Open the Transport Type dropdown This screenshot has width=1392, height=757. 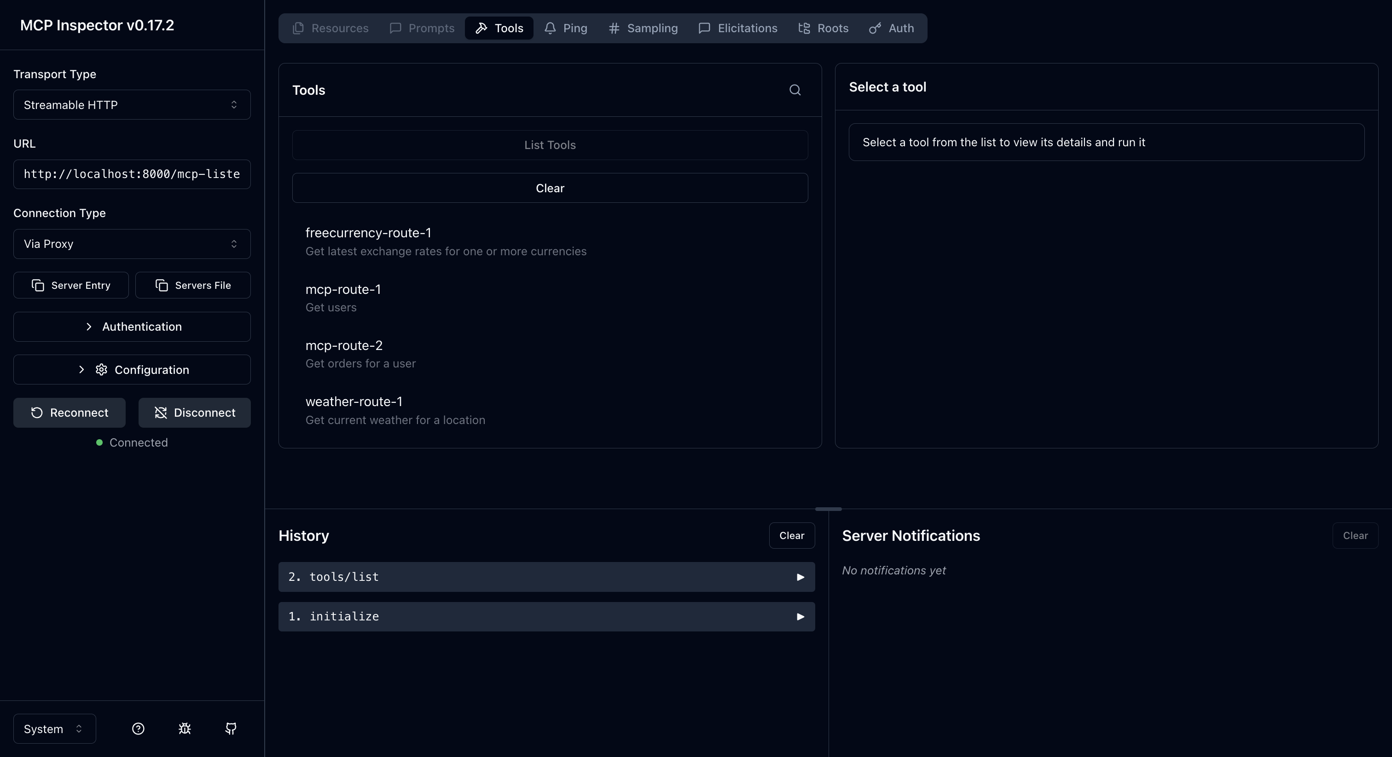tap(131, 105)
